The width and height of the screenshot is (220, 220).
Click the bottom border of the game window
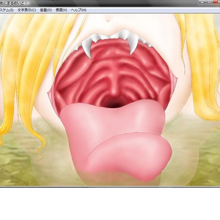point(109,187)
